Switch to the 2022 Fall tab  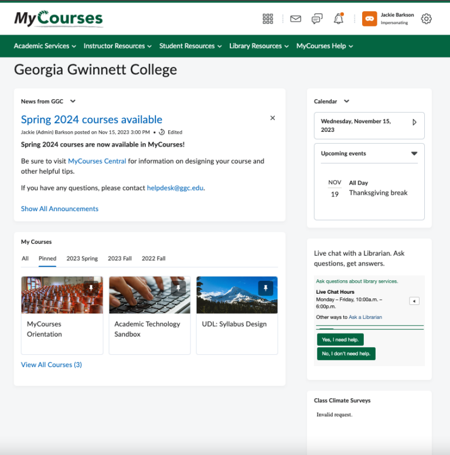click(154, 258)
